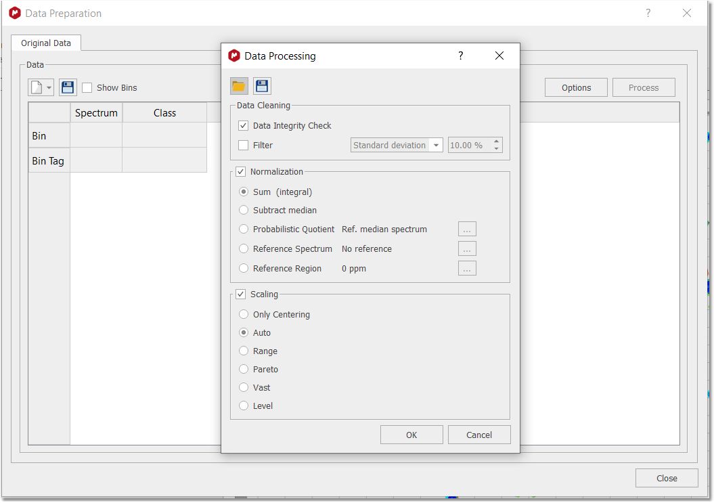Click the help question mark in Data Processing
This screenshot has height=503, width=714.
(x=461, y=56)
